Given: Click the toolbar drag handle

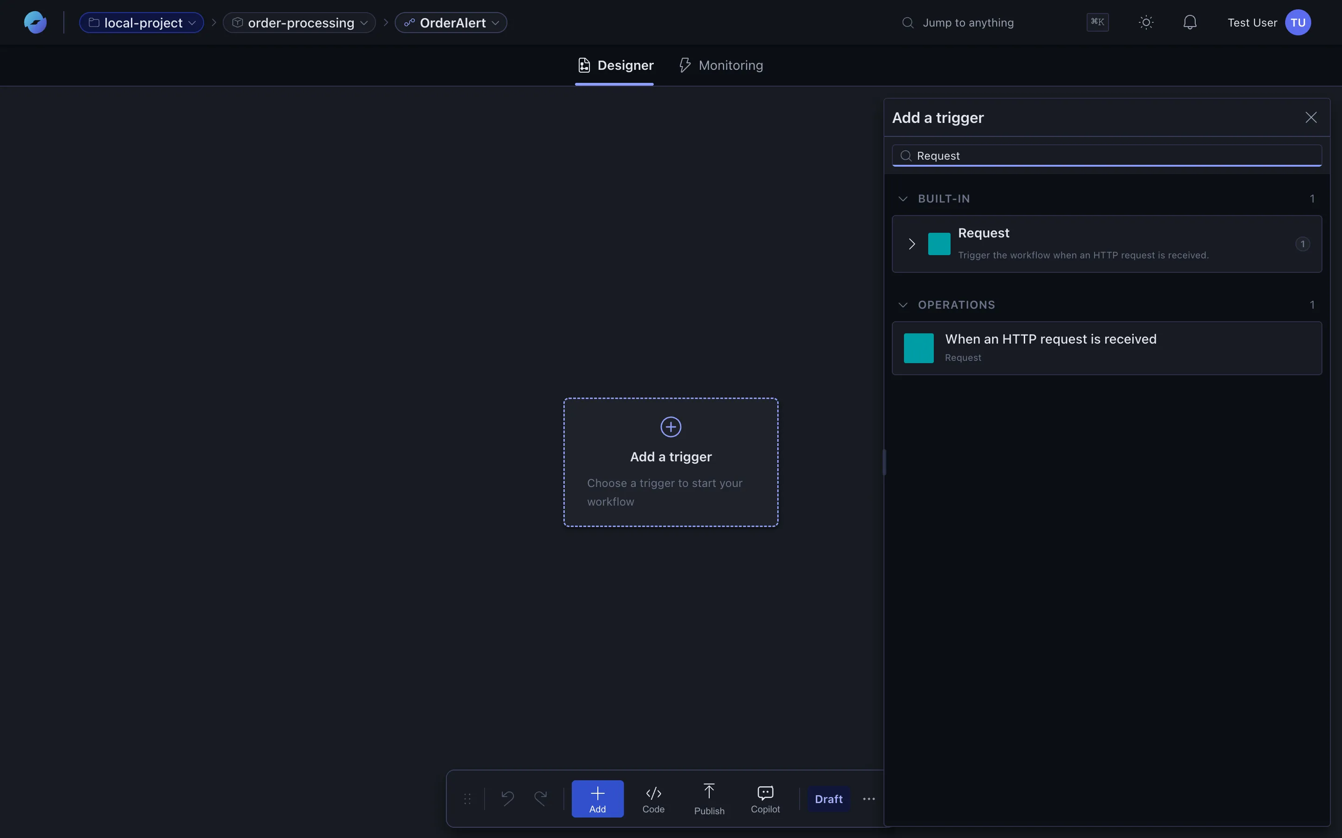Looking at the screenshot, I should (467, 798).
